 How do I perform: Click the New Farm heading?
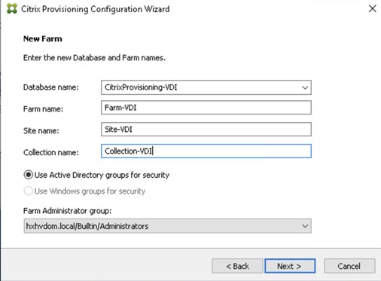coord(42,39)
